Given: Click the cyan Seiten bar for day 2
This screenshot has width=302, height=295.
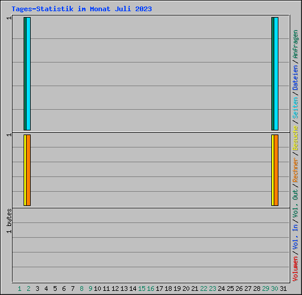Looking at the screenshot, I should [x=28, y=74].
